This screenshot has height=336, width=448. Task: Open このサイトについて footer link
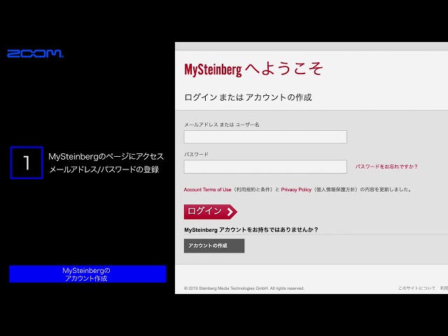pyautogui.click(x=417, y=288)
